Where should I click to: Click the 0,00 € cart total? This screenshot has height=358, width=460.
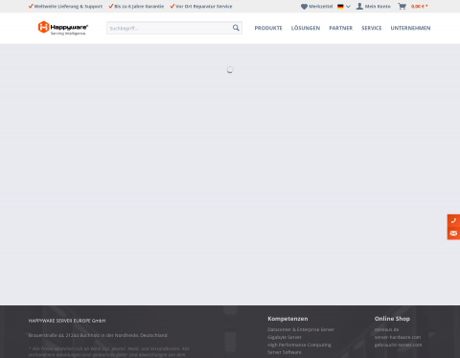[x=419, y=7]
